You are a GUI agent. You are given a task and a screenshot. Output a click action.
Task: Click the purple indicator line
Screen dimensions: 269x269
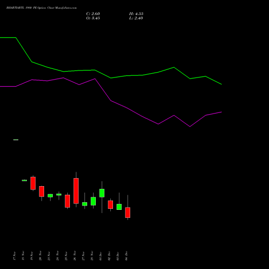coord(111,101)
